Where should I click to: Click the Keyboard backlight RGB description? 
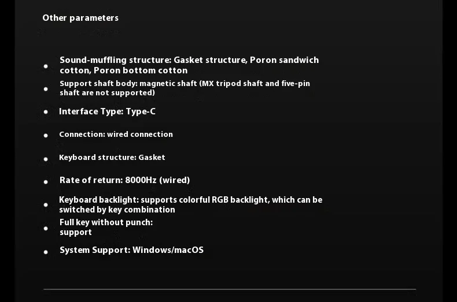190,204
